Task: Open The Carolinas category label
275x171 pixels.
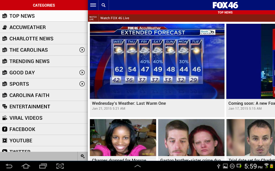Action: (28, 50)
